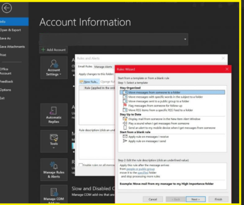Viewport: 244px width, 205px height.
Task: Select Send an alert to mobile device
Action: tap(172, 128)
